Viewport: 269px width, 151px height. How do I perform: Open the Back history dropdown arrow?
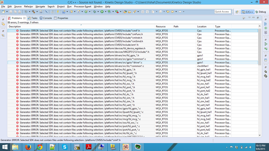176,12
